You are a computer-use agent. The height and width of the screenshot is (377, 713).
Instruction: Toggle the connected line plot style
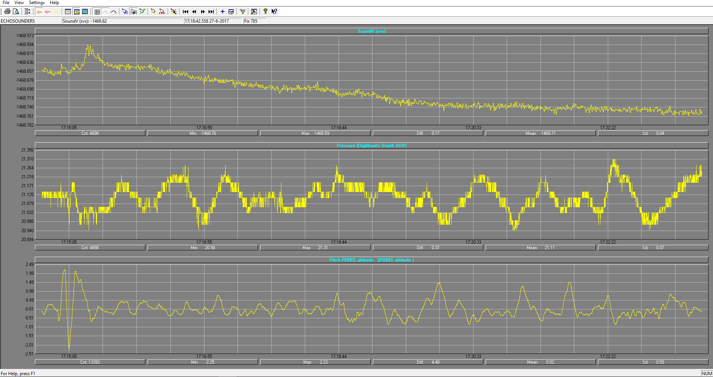(x=105, y=12)
